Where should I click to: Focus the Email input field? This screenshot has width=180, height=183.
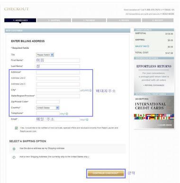click(58, 119)
